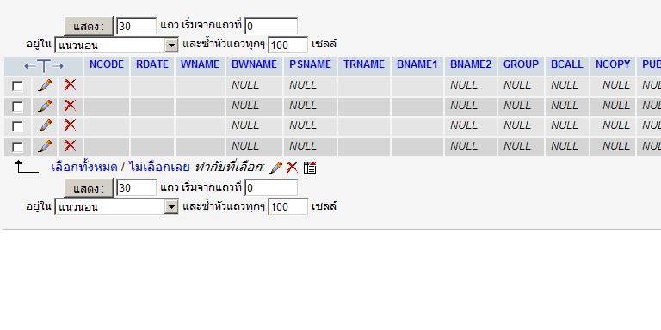
Task: Click the red X delete icon in third row
Action: click(x=70, y=125)
